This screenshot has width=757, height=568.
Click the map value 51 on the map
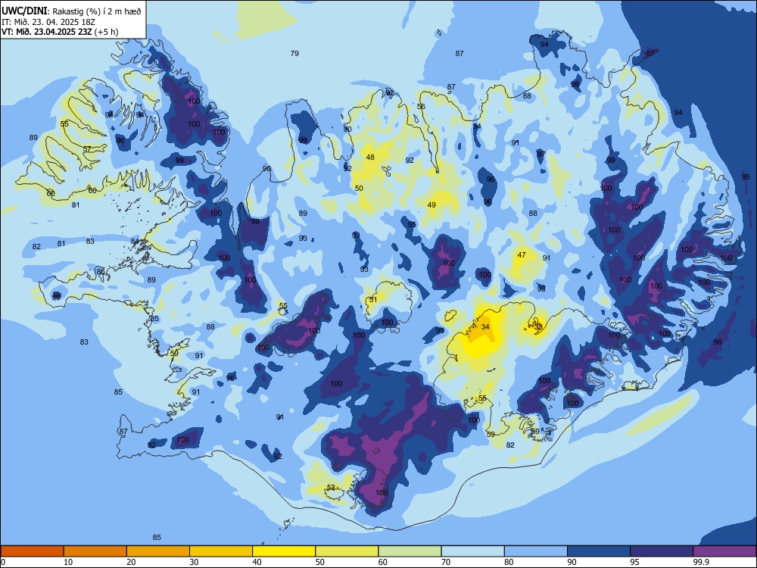372,300
